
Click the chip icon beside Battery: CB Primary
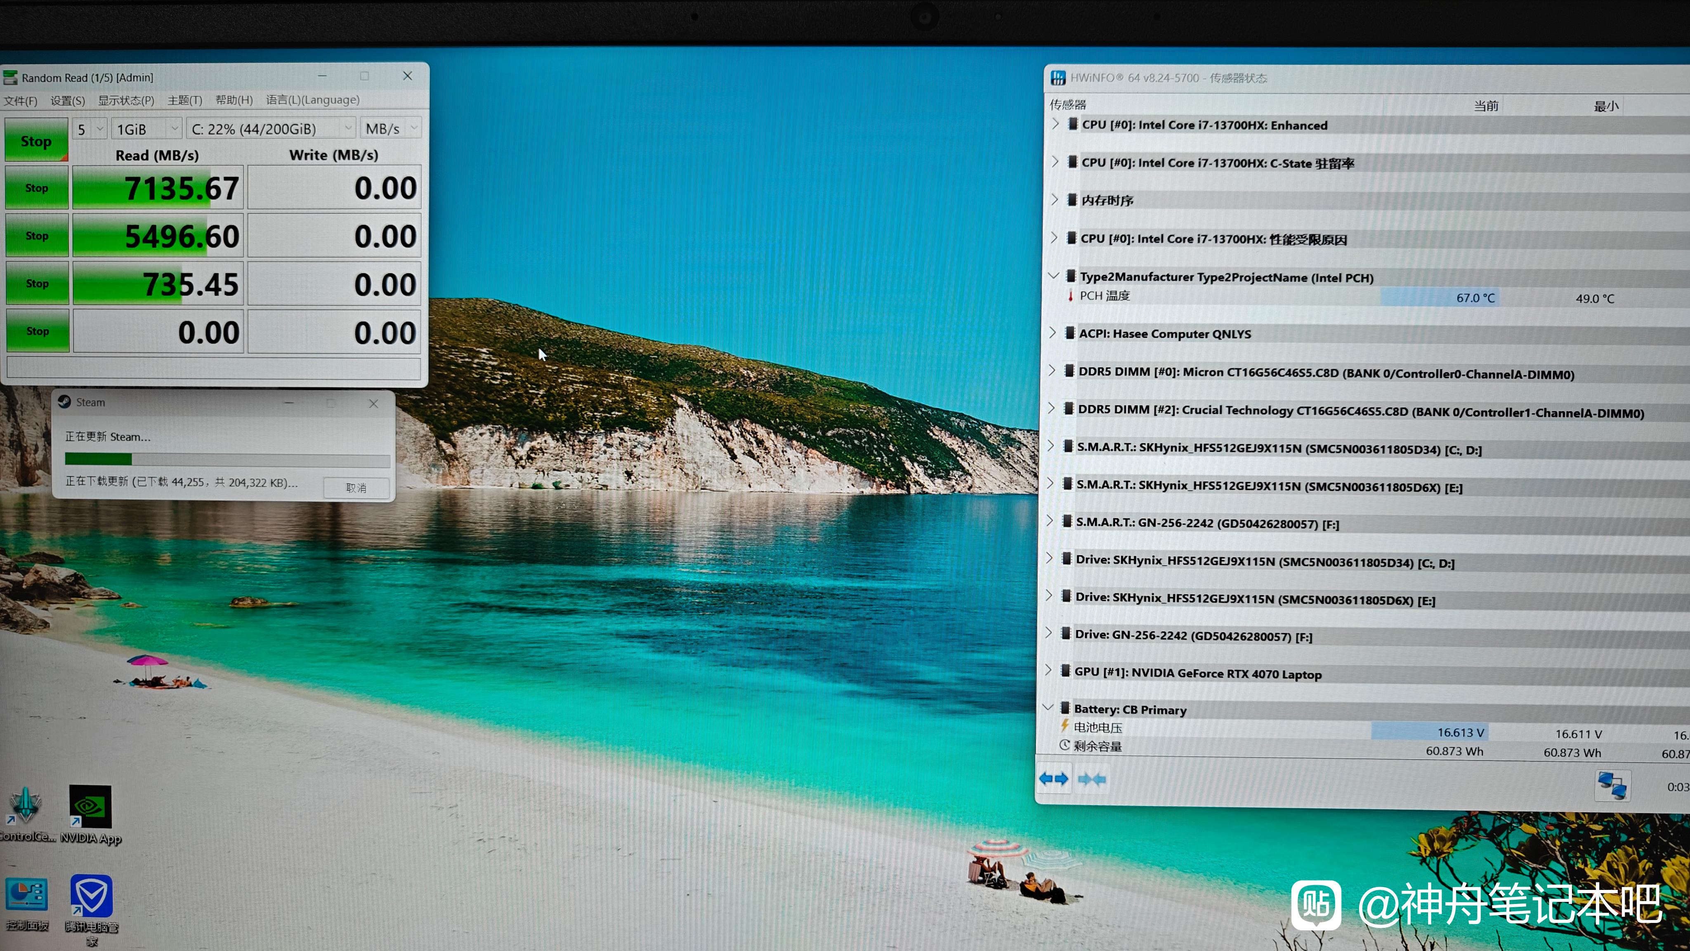(x=1065, y=707)
